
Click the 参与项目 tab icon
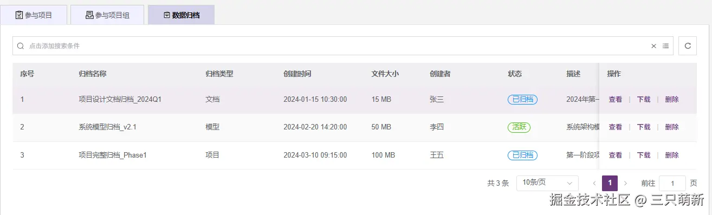20,15
